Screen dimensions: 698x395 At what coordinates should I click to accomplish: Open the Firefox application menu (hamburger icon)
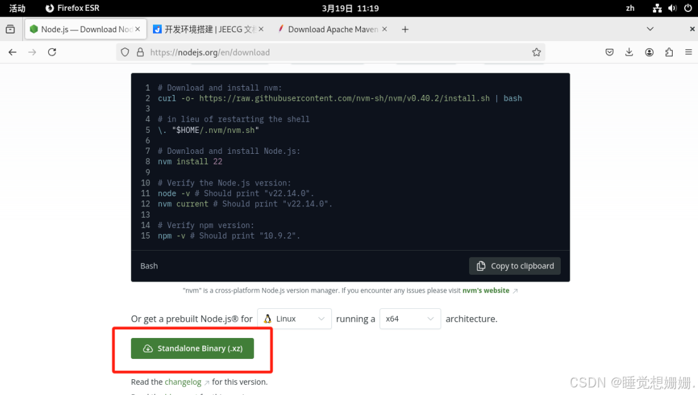pos(689,52)
